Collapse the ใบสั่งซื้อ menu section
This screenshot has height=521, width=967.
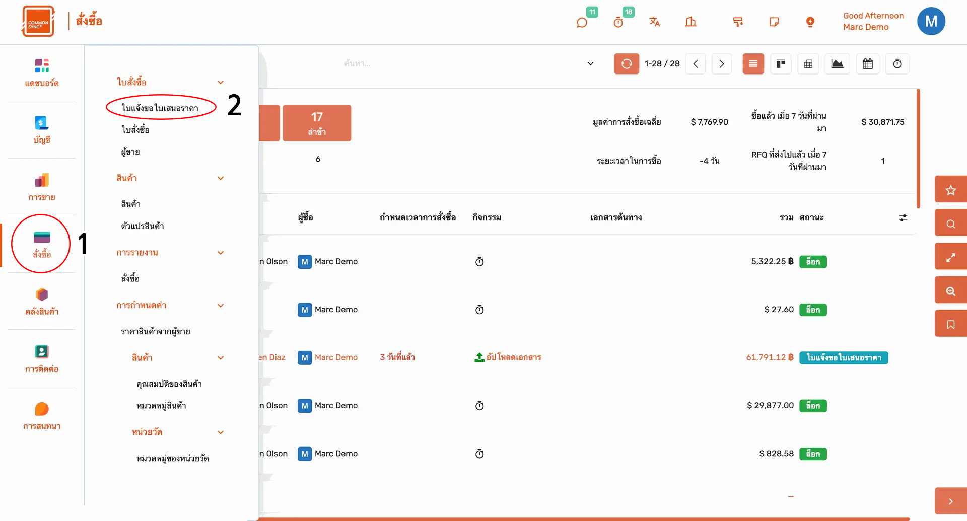(x=220, y=82)
